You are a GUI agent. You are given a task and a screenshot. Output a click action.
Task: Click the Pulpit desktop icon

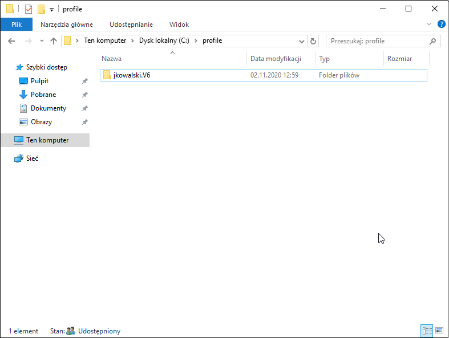coord(23,81)
